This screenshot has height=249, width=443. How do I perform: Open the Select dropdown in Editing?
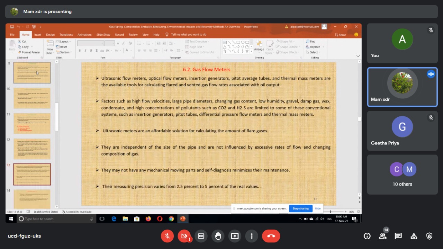(313, 52)
